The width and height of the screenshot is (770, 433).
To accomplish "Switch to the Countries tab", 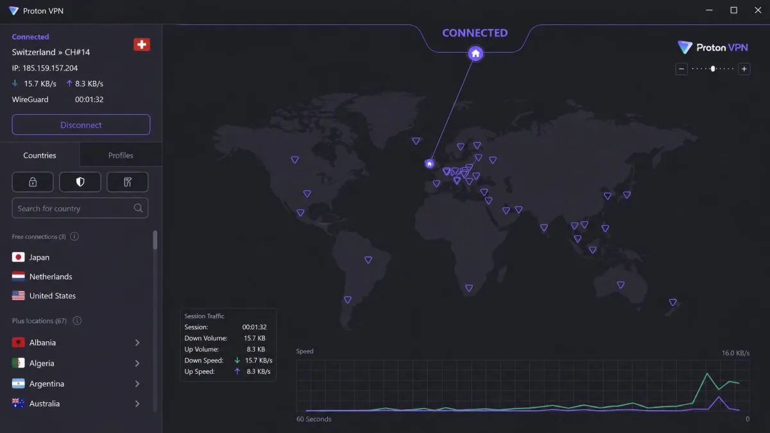I will click(40, 155).
